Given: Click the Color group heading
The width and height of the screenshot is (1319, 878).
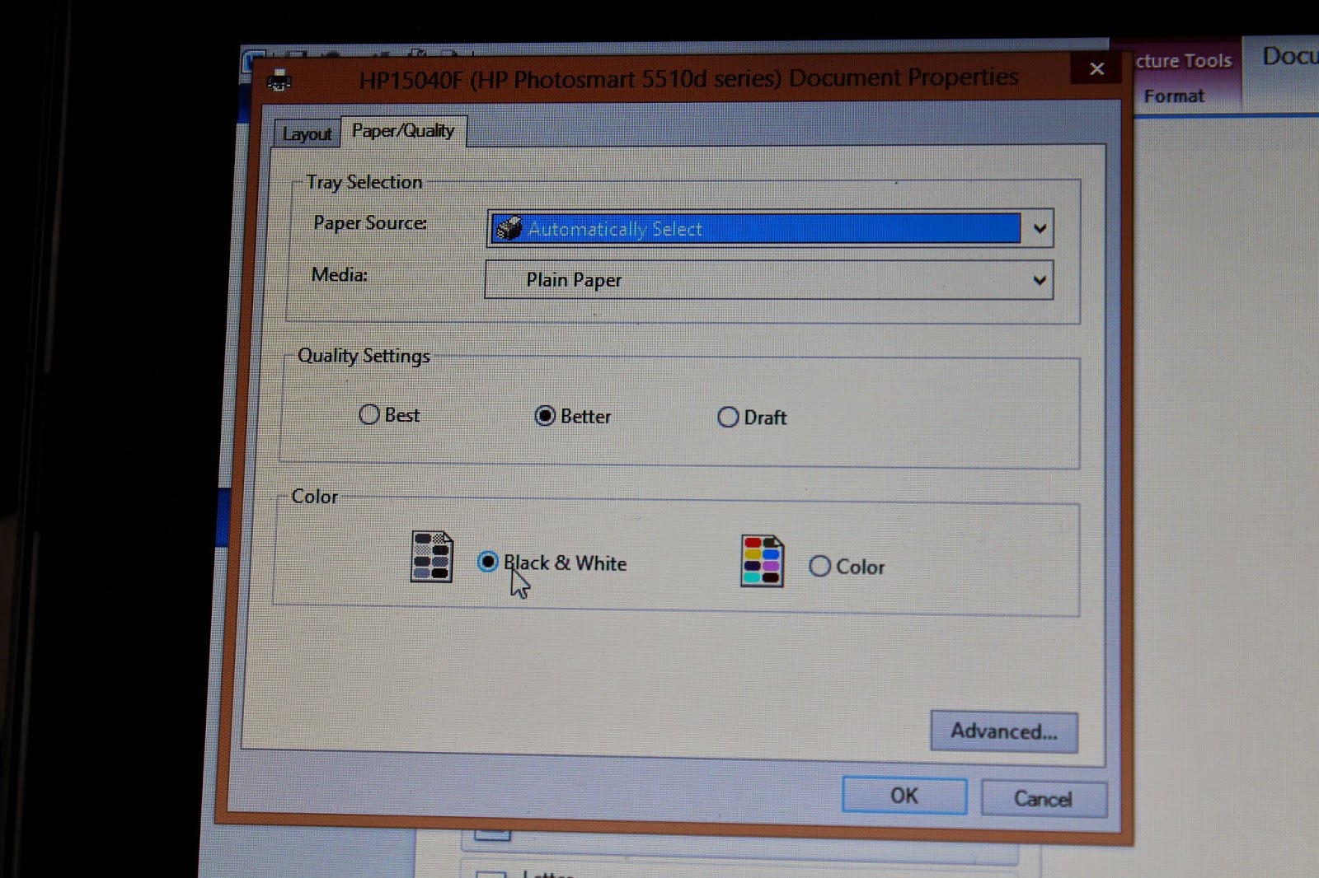Looking at the screenshot, I should pos(314,497).
